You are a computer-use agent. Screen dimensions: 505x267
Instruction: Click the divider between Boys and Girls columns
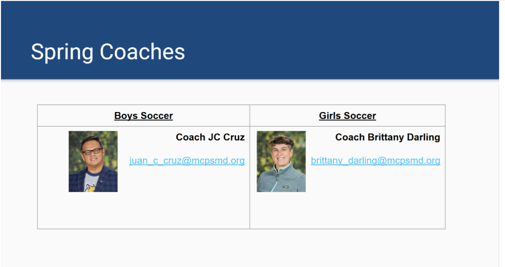[250, 167]
